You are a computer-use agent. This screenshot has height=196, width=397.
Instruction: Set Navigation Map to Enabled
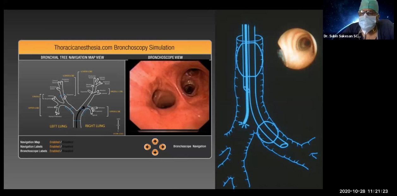[x=54, y=142]
